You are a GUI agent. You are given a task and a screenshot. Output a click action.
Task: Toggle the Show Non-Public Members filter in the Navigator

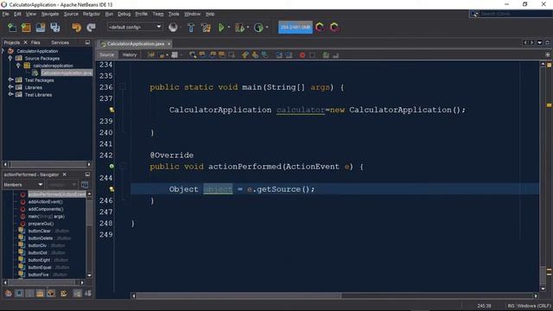pyautogui.click(x=41, y=294)
